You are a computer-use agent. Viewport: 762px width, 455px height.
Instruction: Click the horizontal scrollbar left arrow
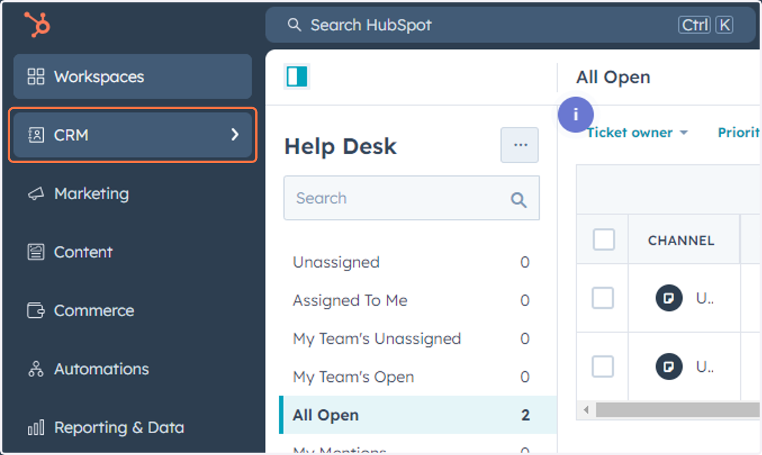click(585, 410)
